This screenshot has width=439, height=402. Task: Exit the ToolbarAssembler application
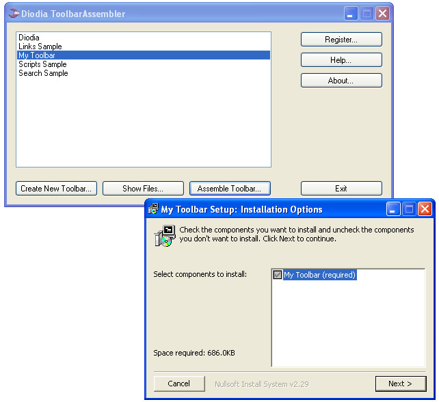(341, 189)
